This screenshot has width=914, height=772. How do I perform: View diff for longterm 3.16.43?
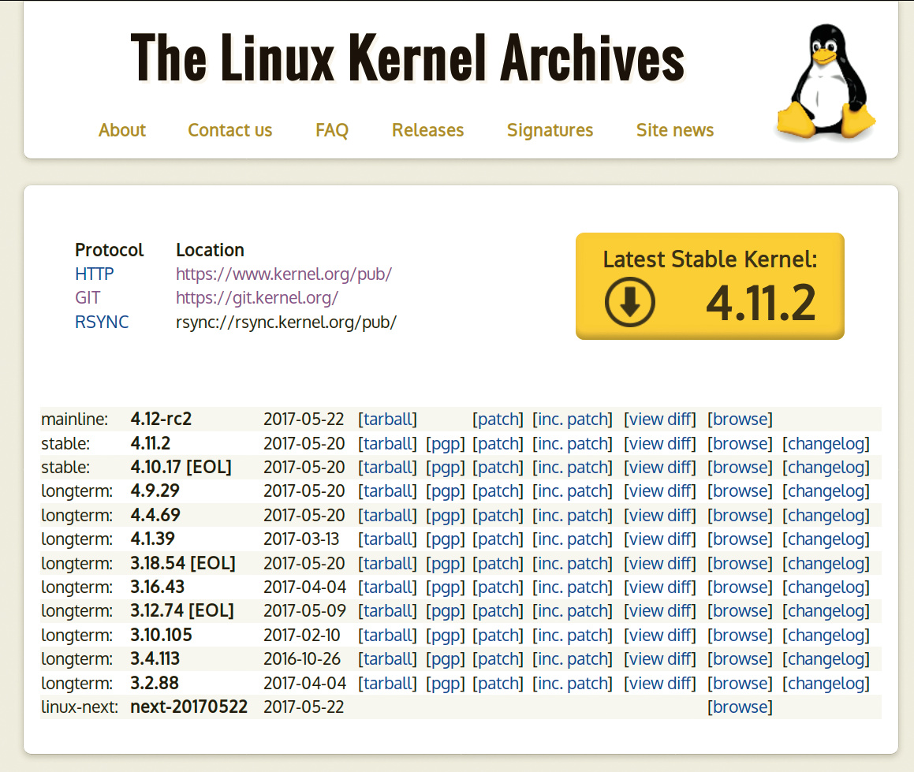660,587
